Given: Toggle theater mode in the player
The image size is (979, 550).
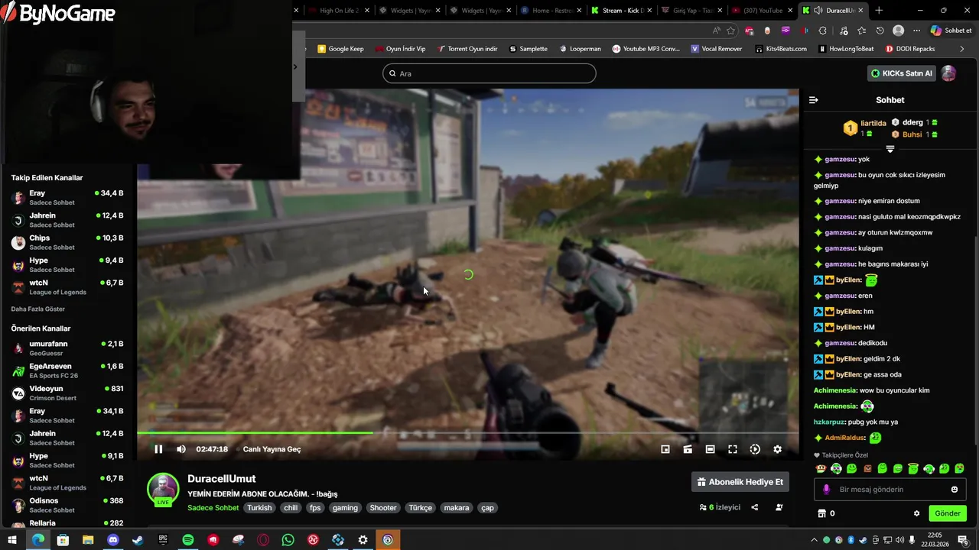Looking at the screenshot, I should pyautogui.click(x=710, y=449).
